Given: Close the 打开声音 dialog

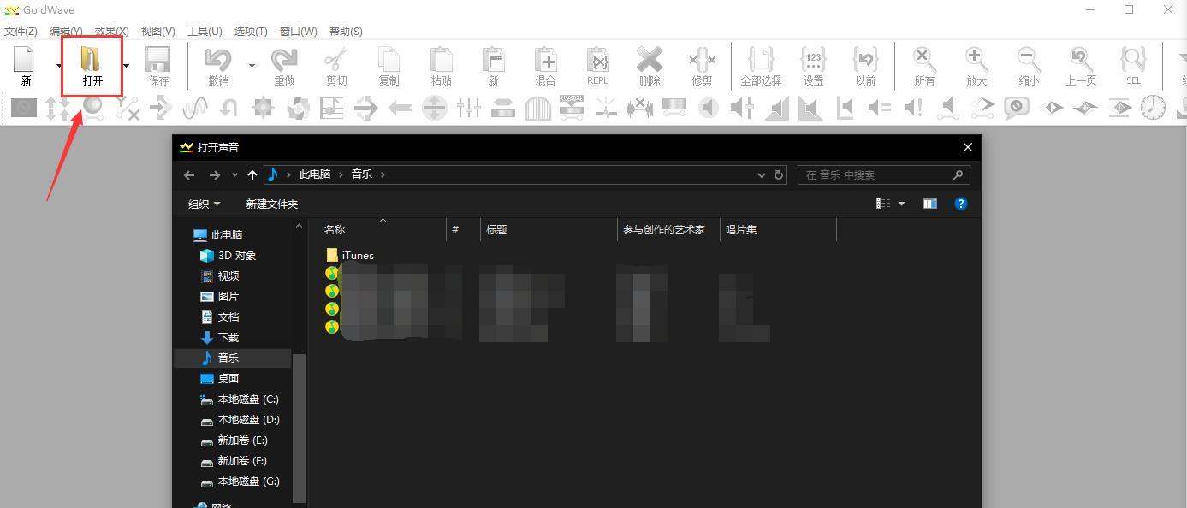Looking at the screenshot, I should [967, 147].
